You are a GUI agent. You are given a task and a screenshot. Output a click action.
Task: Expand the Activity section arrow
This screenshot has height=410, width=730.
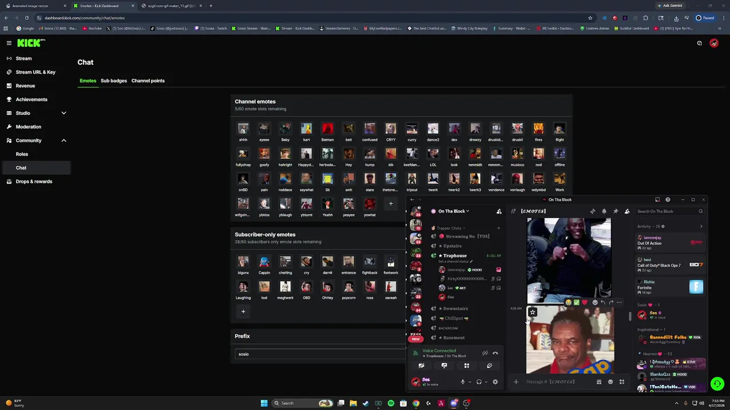701,227
